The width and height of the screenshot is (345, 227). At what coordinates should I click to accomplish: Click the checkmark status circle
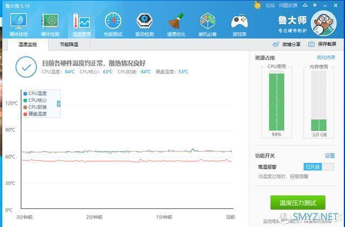26,67
